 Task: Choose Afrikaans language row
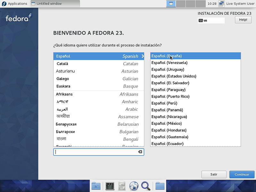coord(99,94)
